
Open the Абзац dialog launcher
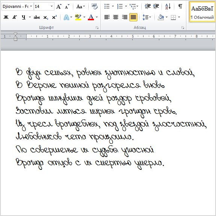(x=183, y=28)
